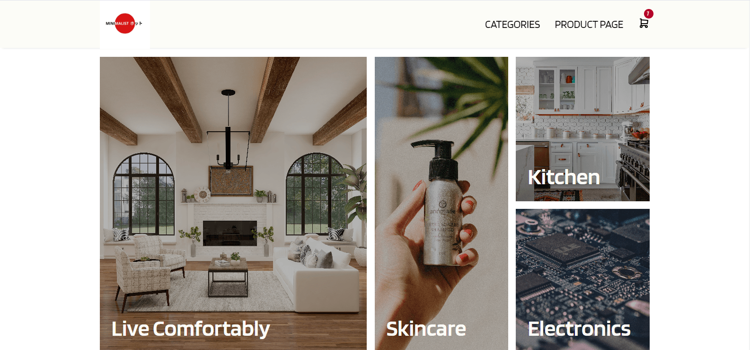Open the shopping cart icon

click(x=644, y=24)
